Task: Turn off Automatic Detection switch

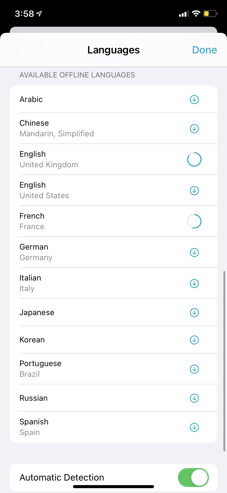Action: [x=193, y=478]
